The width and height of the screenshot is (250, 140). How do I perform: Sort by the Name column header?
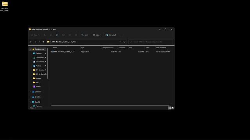(55, 47)
